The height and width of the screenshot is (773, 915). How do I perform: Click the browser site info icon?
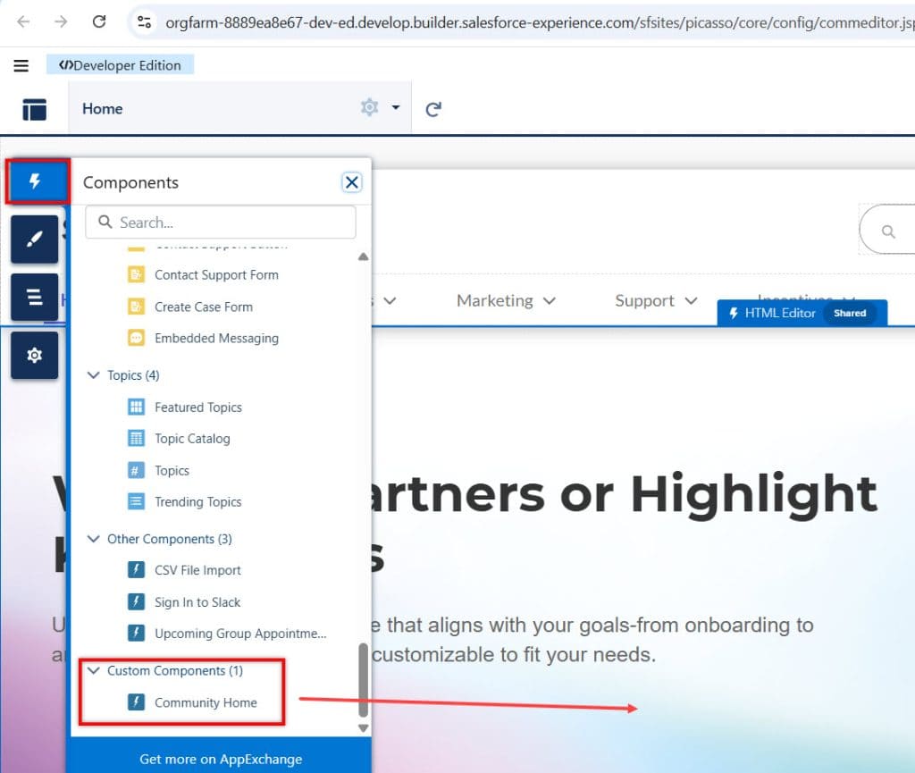pos(144,22)
